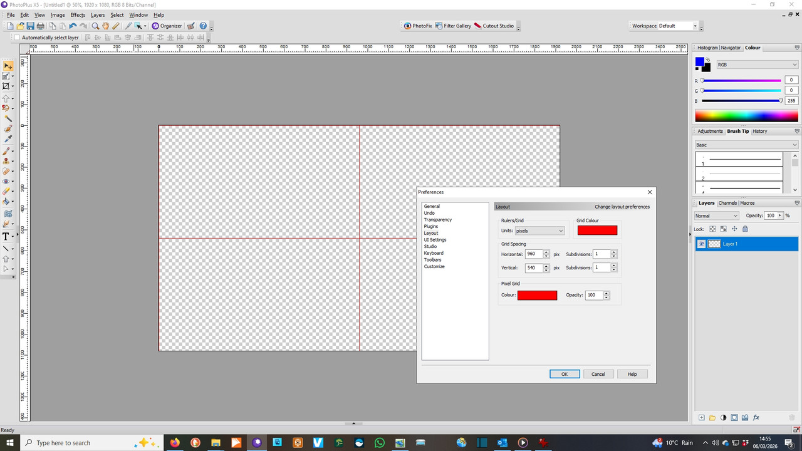Click the Undo arrow icon
The width and height of the screenshot is (802, 451).
[x=73, y=26]
